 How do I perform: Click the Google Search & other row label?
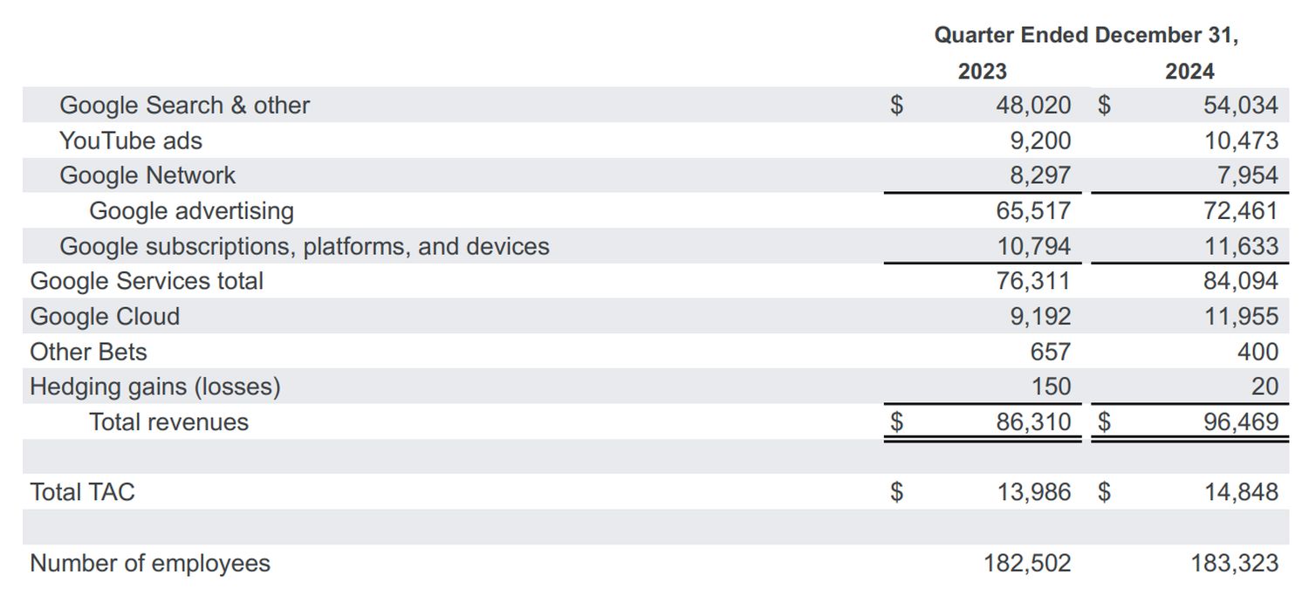184,106
